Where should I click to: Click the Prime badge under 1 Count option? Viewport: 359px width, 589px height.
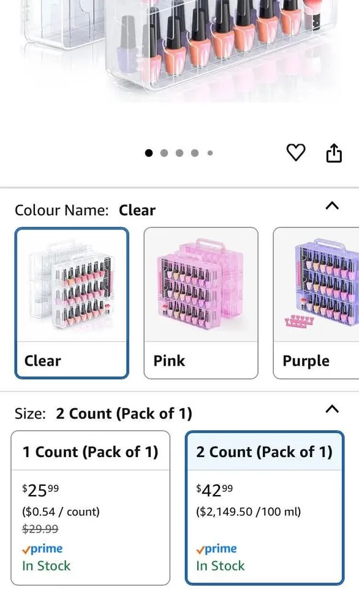(x=42, y=549)
